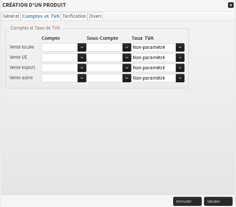Open Vente autre Taux TVA dropdown
Screen dimensions: 236x207
click(x=158, y=78)
